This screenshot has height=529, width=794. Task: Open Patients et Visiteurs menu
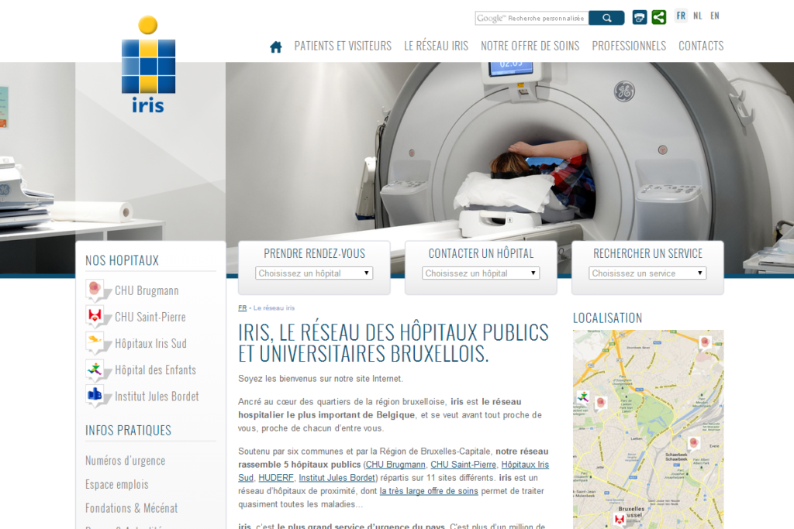(x=343, y=46)
